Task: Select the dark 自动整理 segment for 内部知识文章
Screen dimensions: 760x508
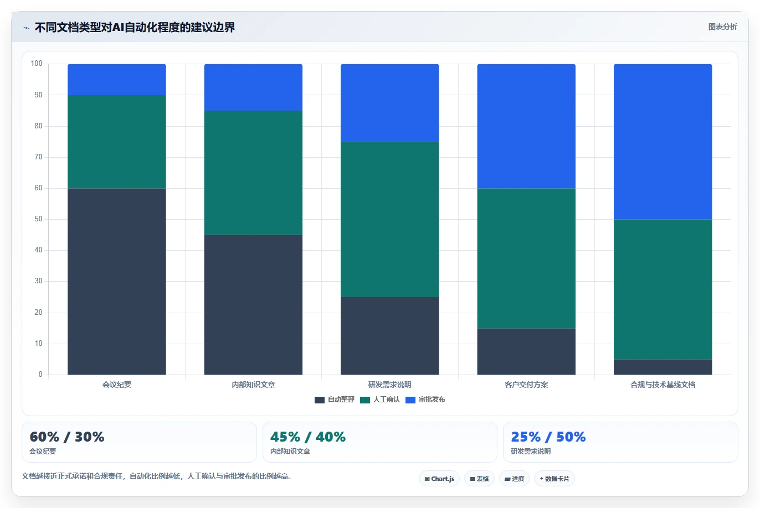Action: 253,305
